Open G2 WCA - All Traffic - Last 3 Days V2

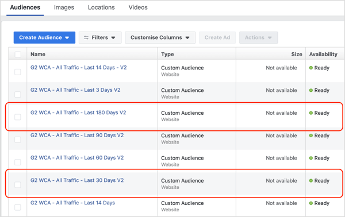coord(75,90)
